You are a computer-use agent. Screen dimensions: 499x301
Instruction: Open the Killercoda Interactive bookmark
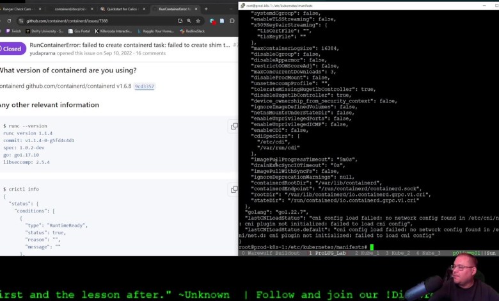tap(113, 31)
